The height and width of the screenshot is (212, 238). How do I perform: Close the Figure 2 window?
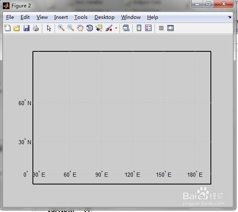click(224, 4)
